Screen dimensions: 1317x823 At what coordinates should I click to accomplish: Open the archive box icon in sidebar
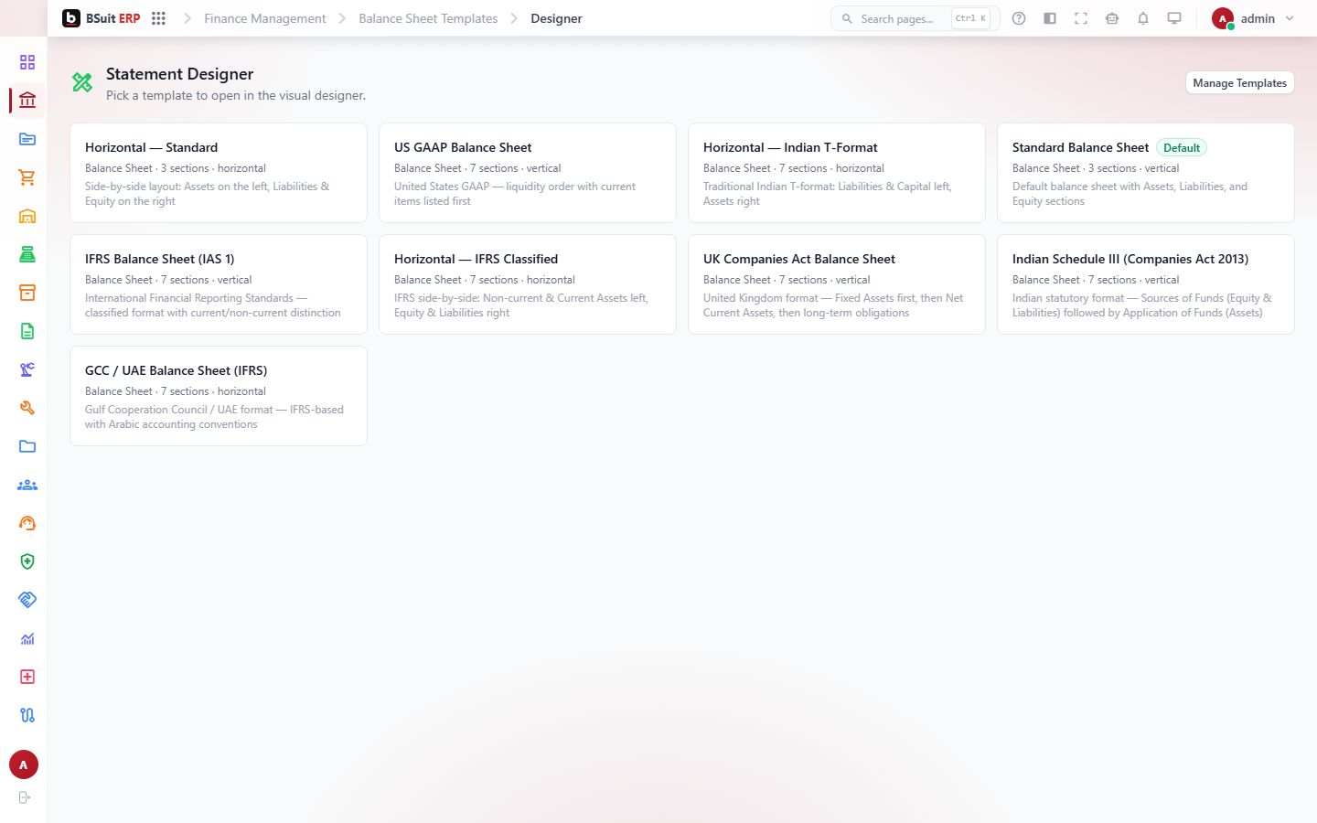27,293
